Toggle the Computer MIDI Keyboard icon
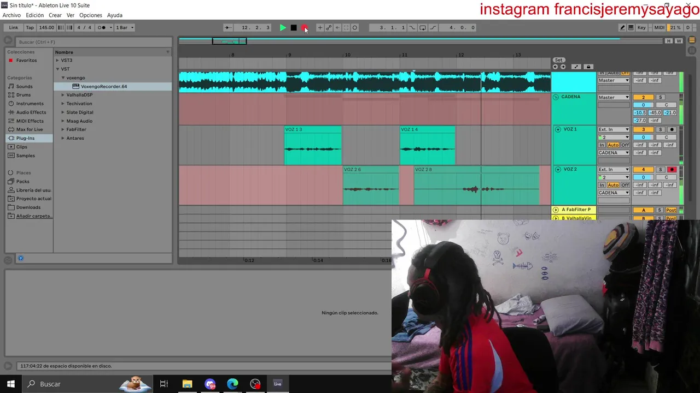Viewport: 700px width, 393px height. pyautogui.click(x=631, y=28)
